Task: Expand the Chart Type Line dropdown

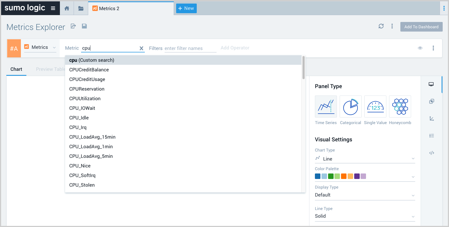Action: pyautogui.click(x=365, y=159)
